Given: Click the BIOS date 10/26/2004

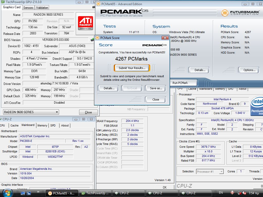Looking at the screenshot, I should pos(55,178).
